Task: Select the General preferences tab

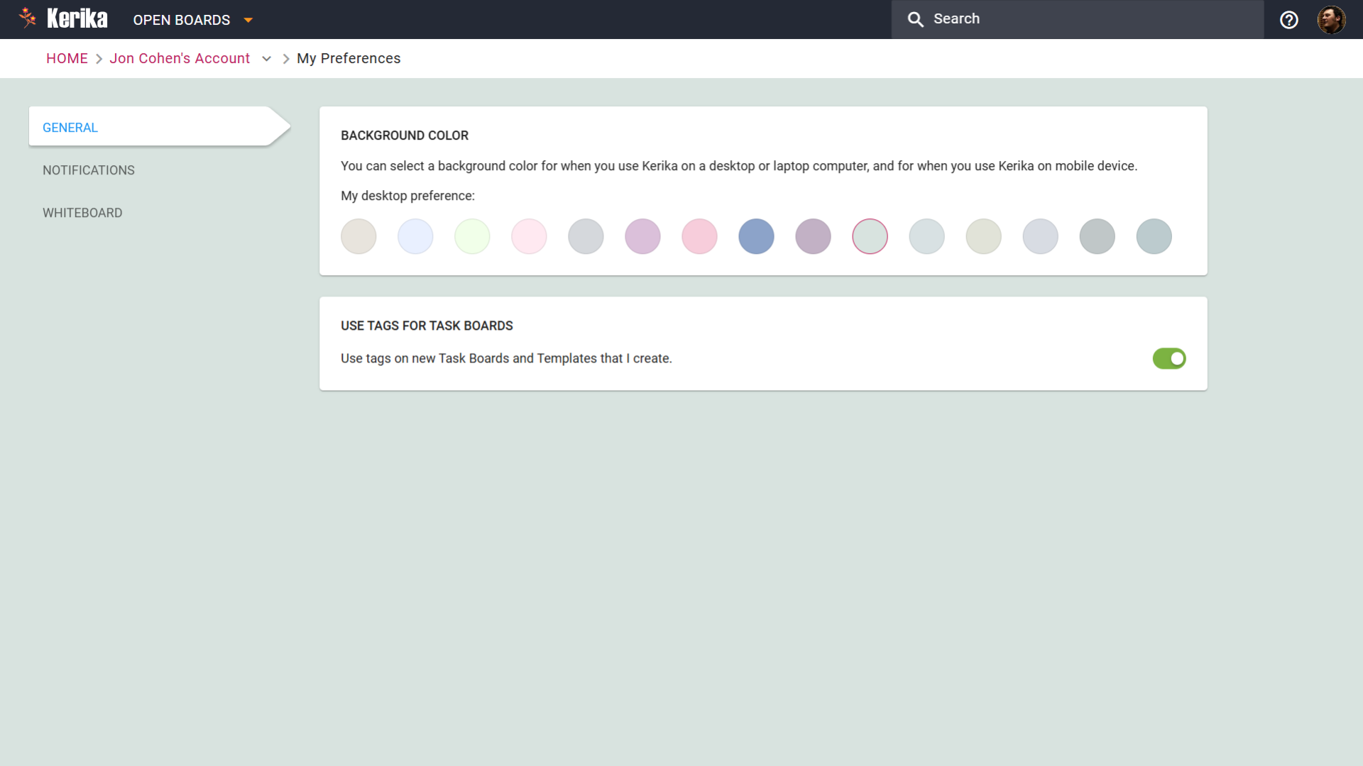Action: [x=70, y=128]
